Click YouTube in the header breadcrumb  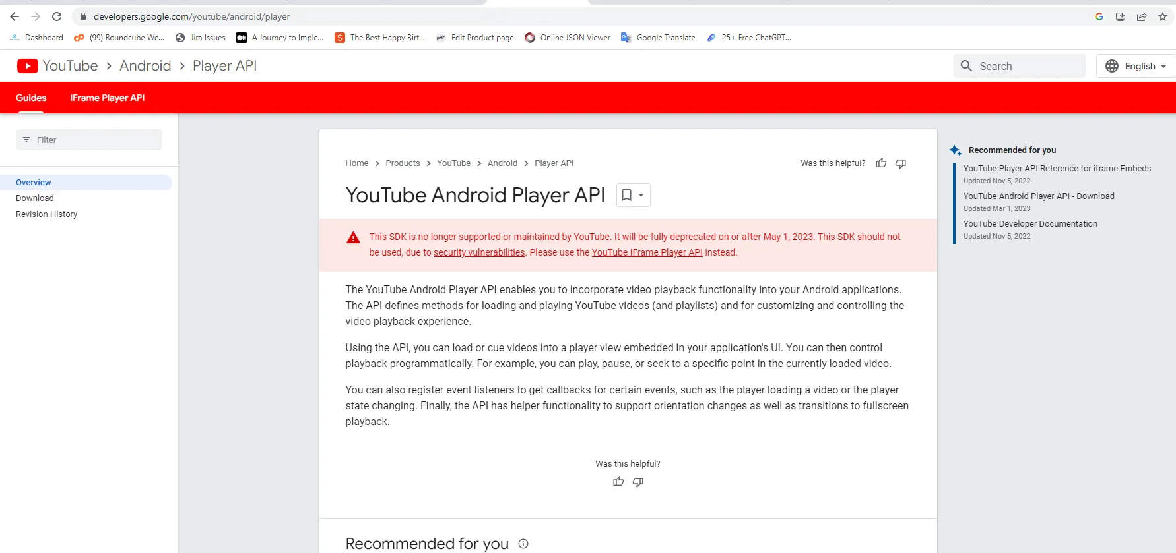tap(70, 66)
